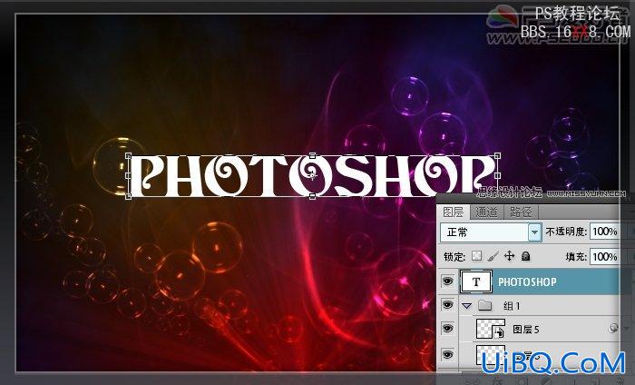Switch to the 通道 (Channels) tab
Image resolution: width=635 pixels, height=385 pixels.
[x=486, y=212]
